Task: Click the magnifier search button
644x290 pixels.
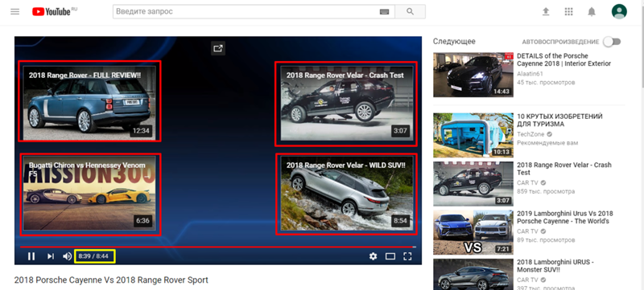Action: [410, 11]
